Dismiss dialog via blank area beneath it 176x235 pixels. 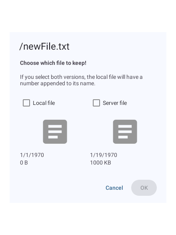(88, 219)
